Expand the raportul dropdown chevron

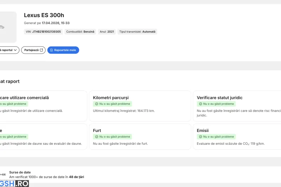tap(15, 50)
